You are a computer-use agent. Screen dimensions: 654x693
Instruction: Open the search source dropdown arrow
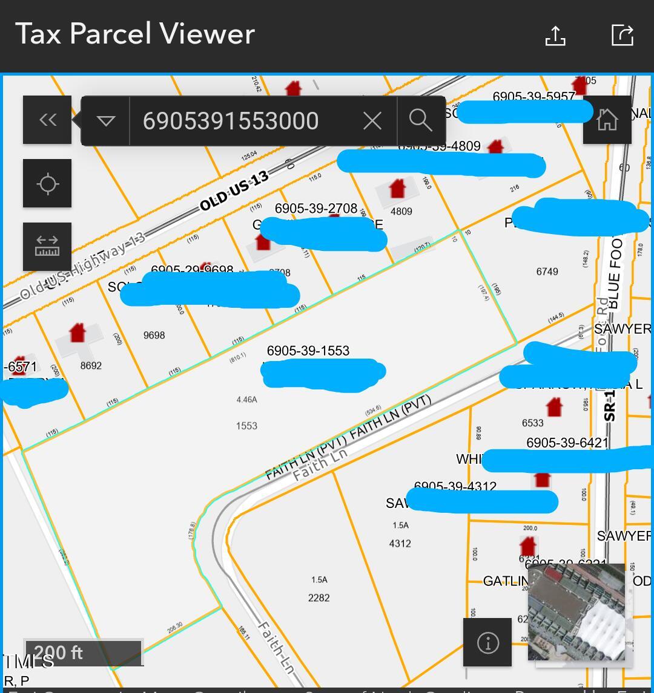pyautogui.click(x=106, y=121)
